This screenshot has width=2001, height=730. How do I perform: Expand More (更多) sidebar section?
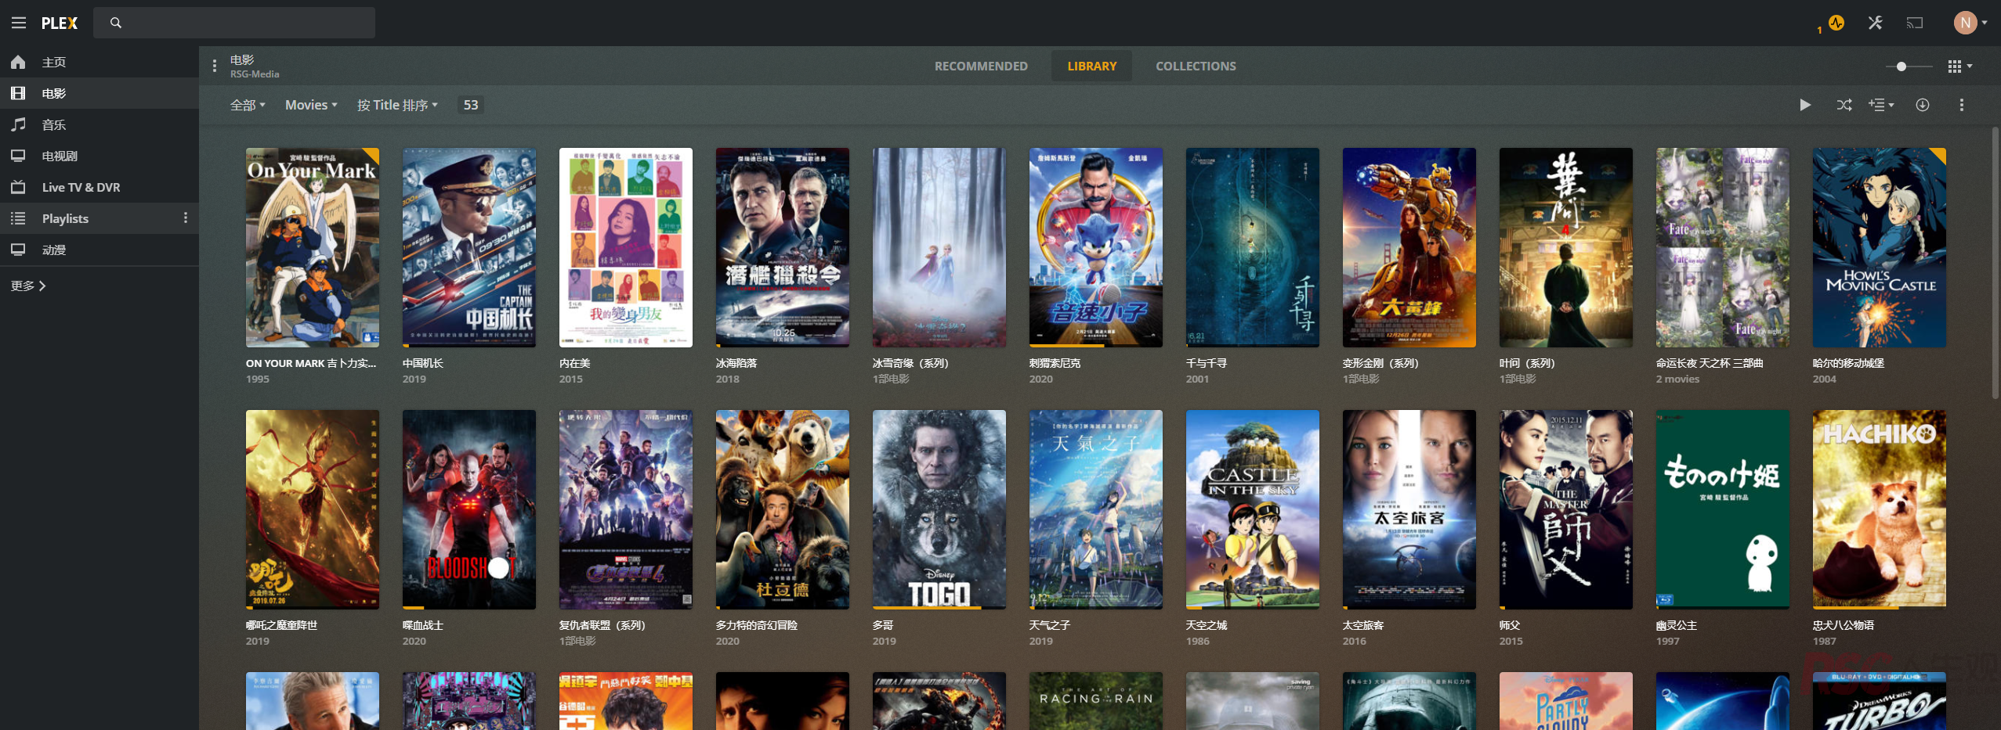click(28, 286)
